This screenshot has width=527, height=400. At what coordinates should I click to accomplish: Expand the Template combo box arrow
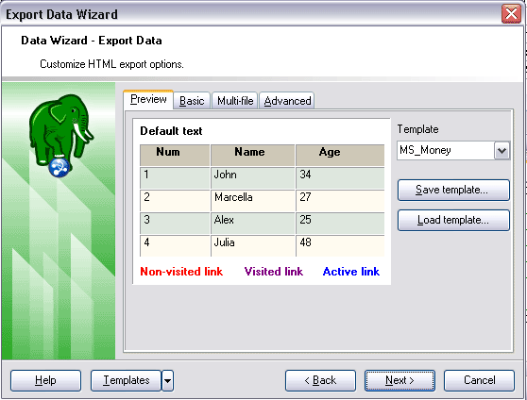click(x=501, y=150)
